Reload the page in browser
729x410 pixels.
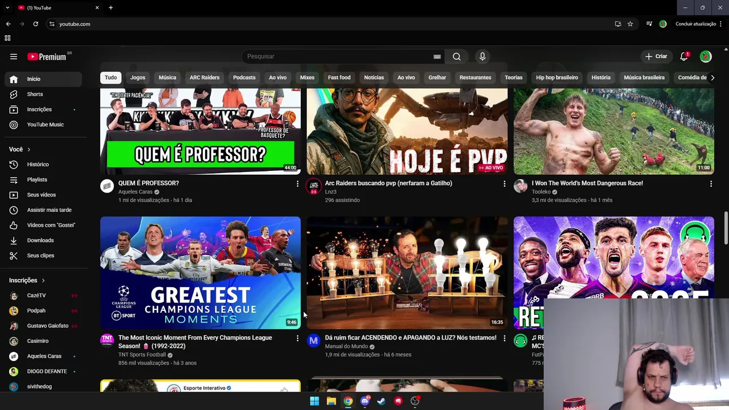pyautogui.click(x=35, y=24)
